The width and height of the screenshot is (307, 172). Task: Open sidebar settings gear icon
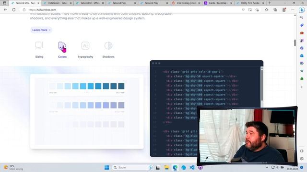(302, 159)
